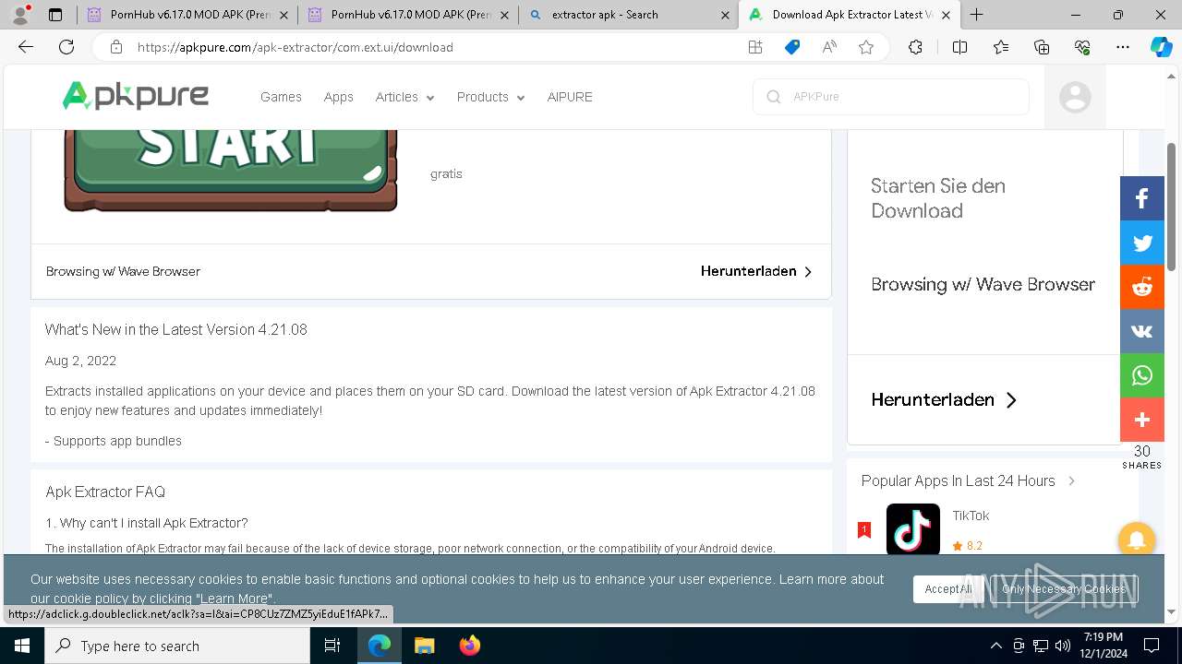This screenshot has width=1182, height=664.
Task: Open the shopping tag icon in address bar
Action: point(792,47)
